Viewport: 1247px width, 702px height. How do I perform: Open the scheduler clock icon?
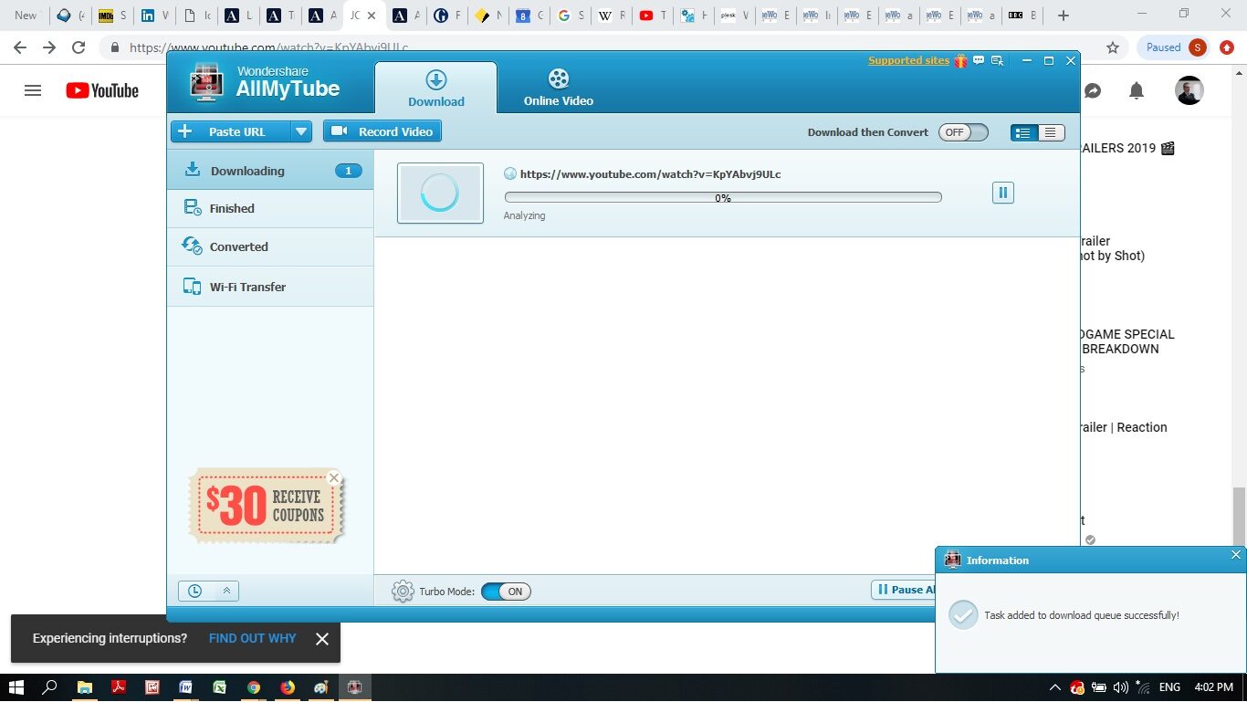(x=194, y=591)
